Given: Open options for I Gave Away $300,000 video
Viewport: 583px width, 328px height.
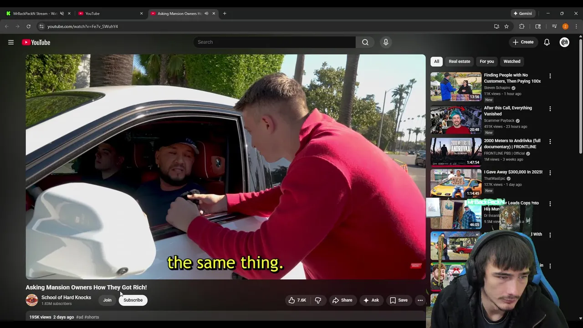Looking at the screenshot, I should (550, 173).
